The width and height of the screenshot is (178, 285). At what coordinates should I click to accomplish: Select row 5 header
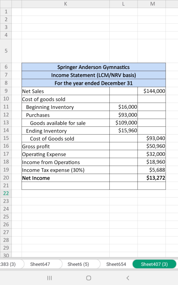pos(6,51)
